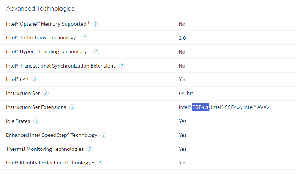Screen dimensions: 296x175
Task: Open help for Intel Turbo Boost Technology
Action: click(x=85, y=37)
